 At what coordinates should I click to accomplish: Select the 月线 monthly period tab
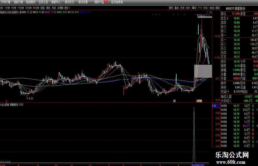[x=54, y=8]
